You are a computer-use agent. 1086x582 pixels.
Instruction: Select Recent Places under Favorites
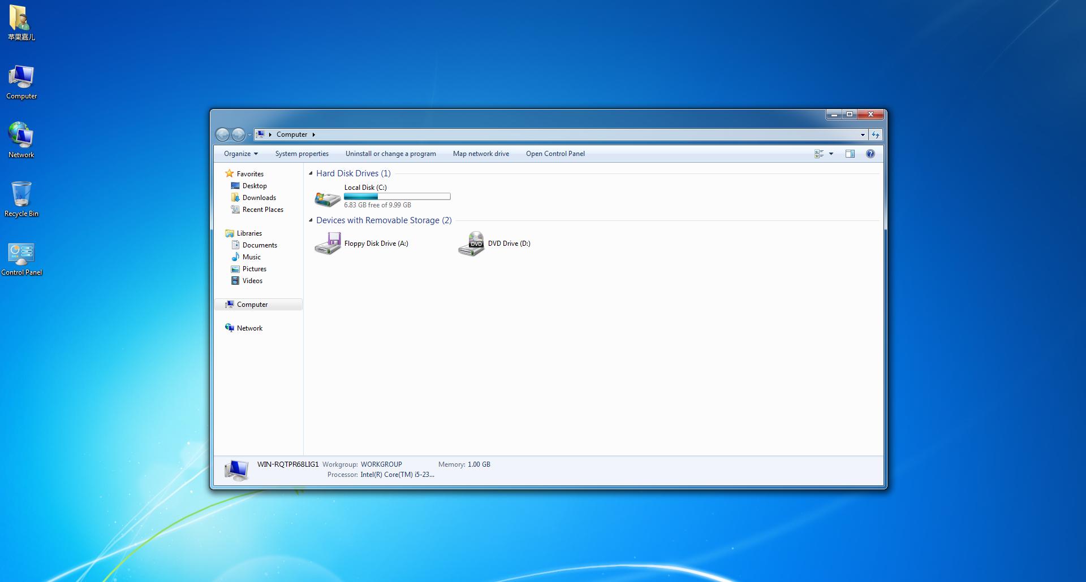tap(257, 210)
